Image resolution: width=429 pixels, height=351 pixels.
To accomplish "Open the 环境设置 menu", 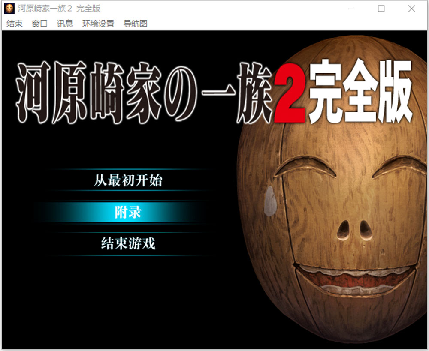I will [98, 24].
